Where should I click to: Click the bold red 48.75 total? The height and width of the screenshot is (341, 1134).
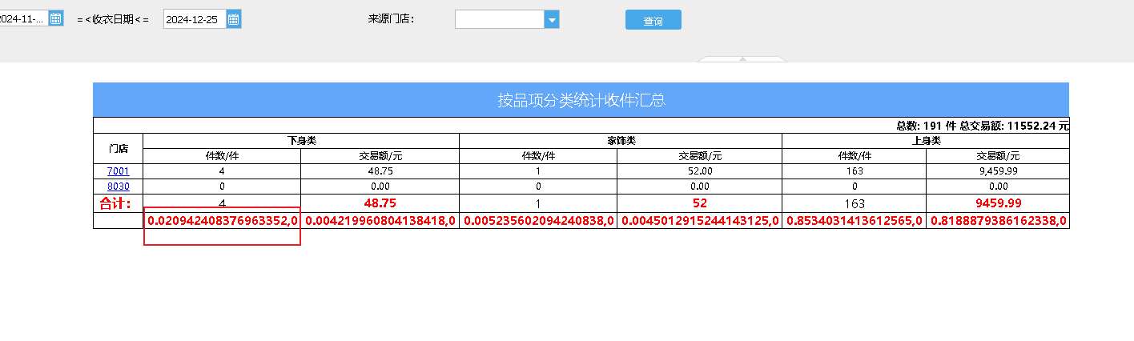pos(380,203)
